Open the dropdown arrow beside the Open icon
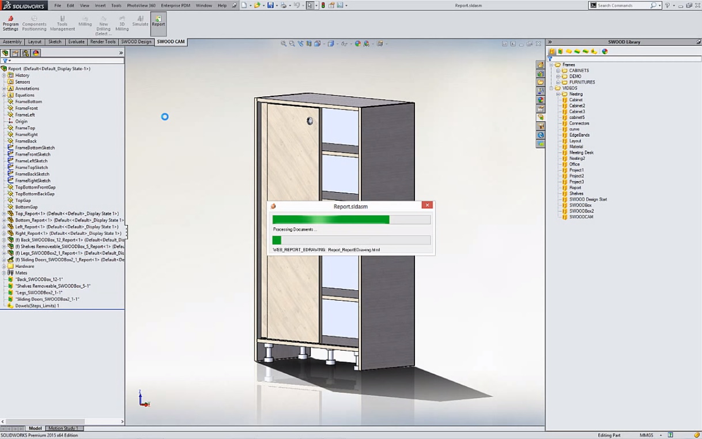 tap(263, 5)
